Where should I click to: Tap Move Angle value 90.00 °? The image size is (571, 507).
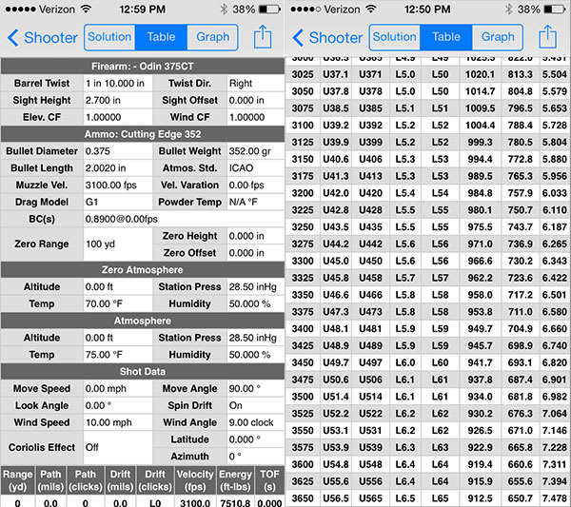click(255, 388)
